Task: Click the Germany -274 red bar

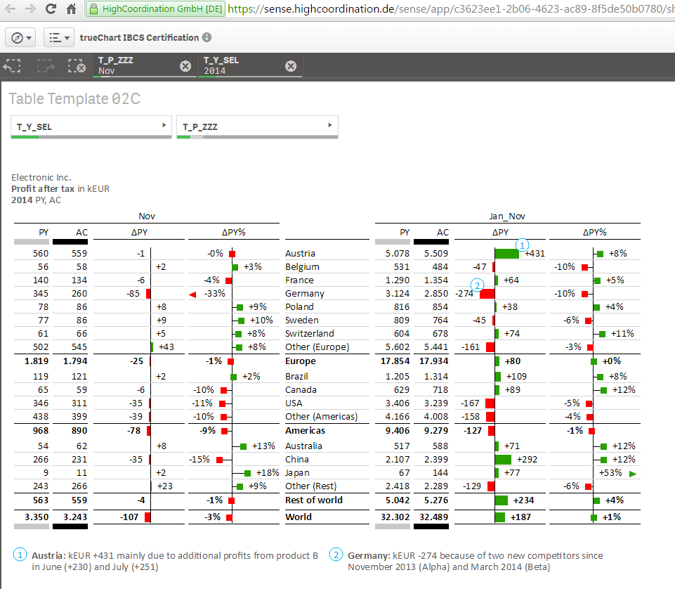Action: [x=487, y=294]
